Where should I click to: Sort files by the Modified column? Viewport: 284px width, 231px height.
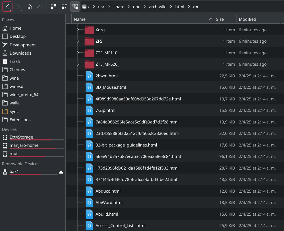[258, 19]
